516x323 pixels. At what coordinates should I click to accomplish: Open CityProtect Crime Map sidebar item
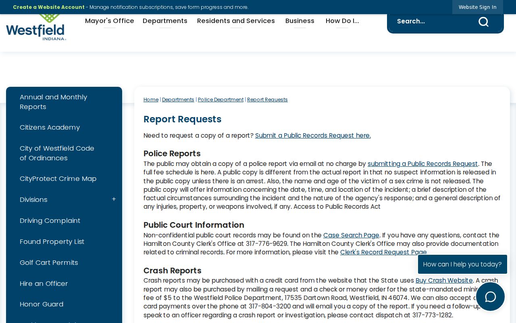pyautogui.click(x=64, y=179)
